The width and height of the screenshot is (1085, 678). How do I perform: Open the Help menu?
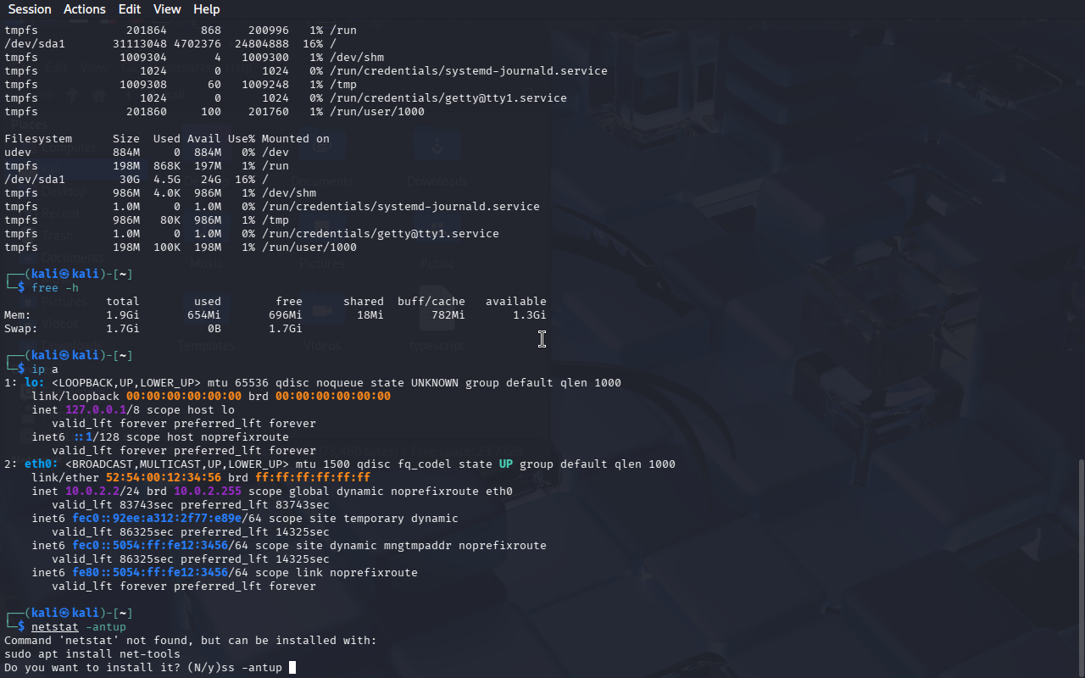[206, 9]
